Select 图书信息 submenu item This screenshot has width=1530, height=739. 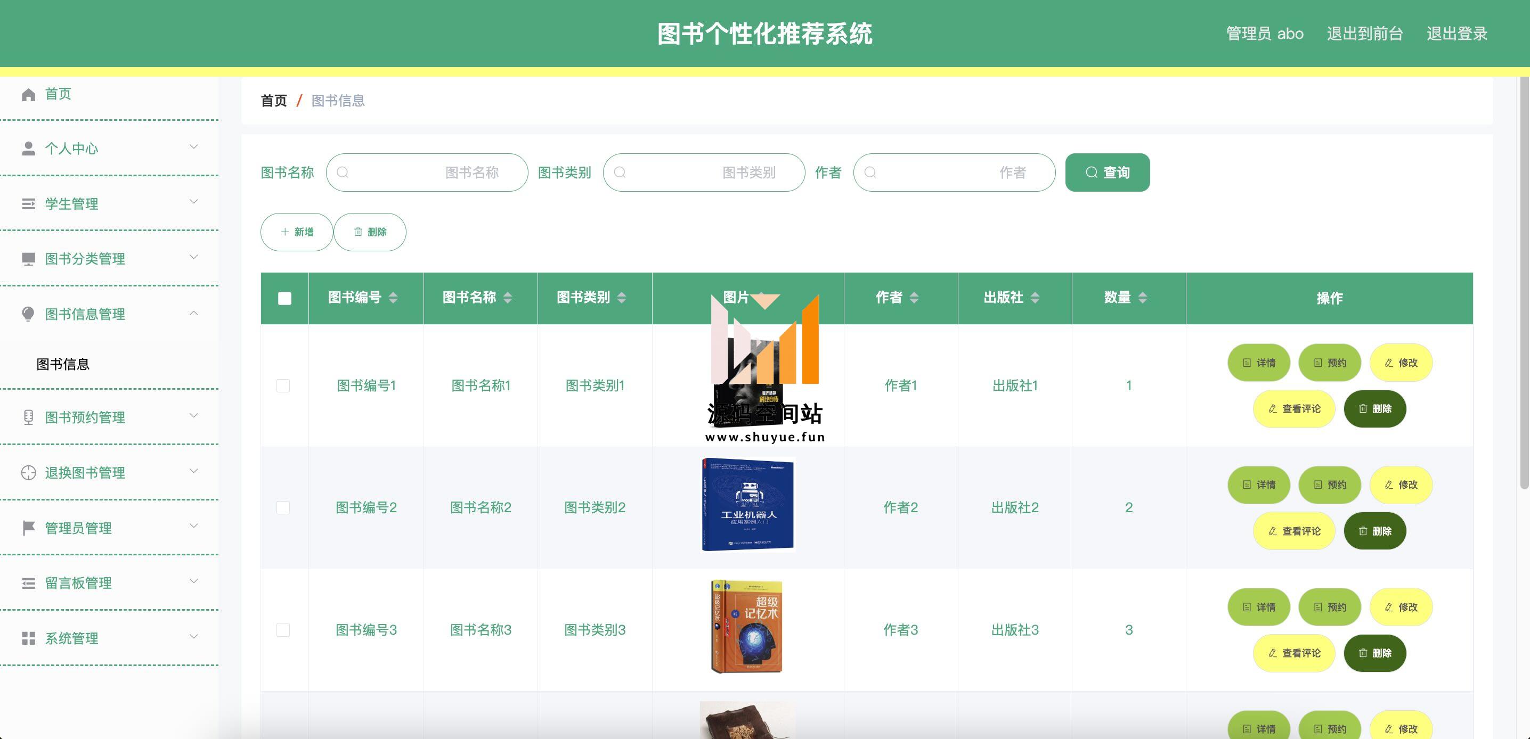coord(63,364)
